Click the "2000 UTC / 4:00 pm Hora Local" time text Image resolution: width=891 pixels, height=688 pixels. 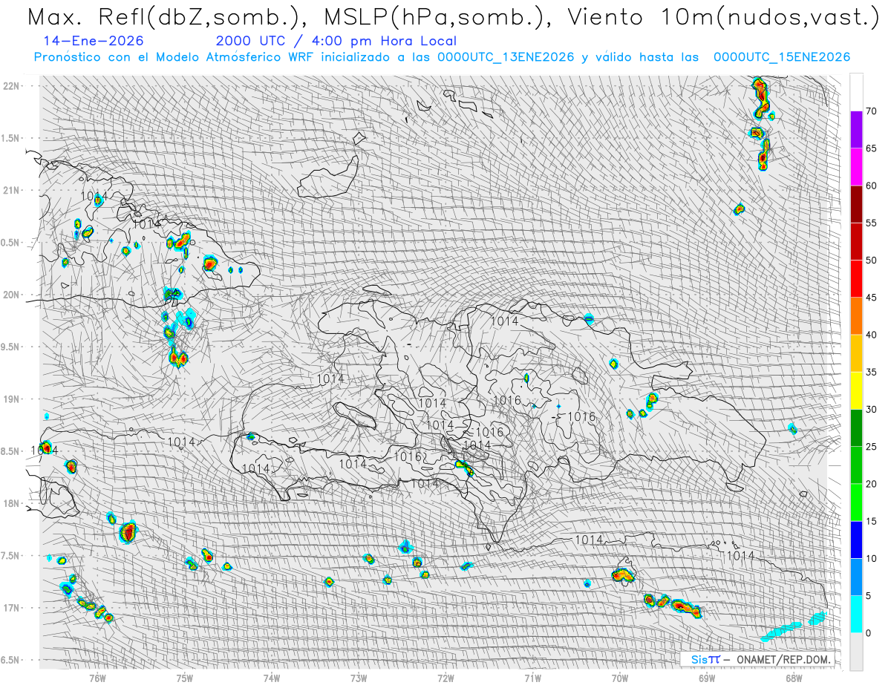coord(336,42)
